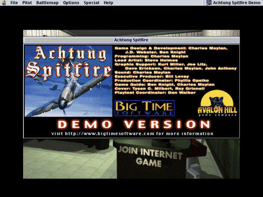Click the Avalon Hill game company logo
Viewport: 263px width, 197px height.
(217, 103)
